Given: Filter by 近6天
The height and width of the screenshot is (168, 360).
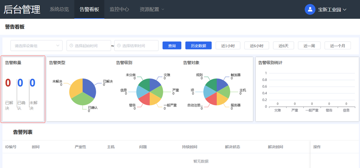Looking at the screenshot, I should [283, 46].
